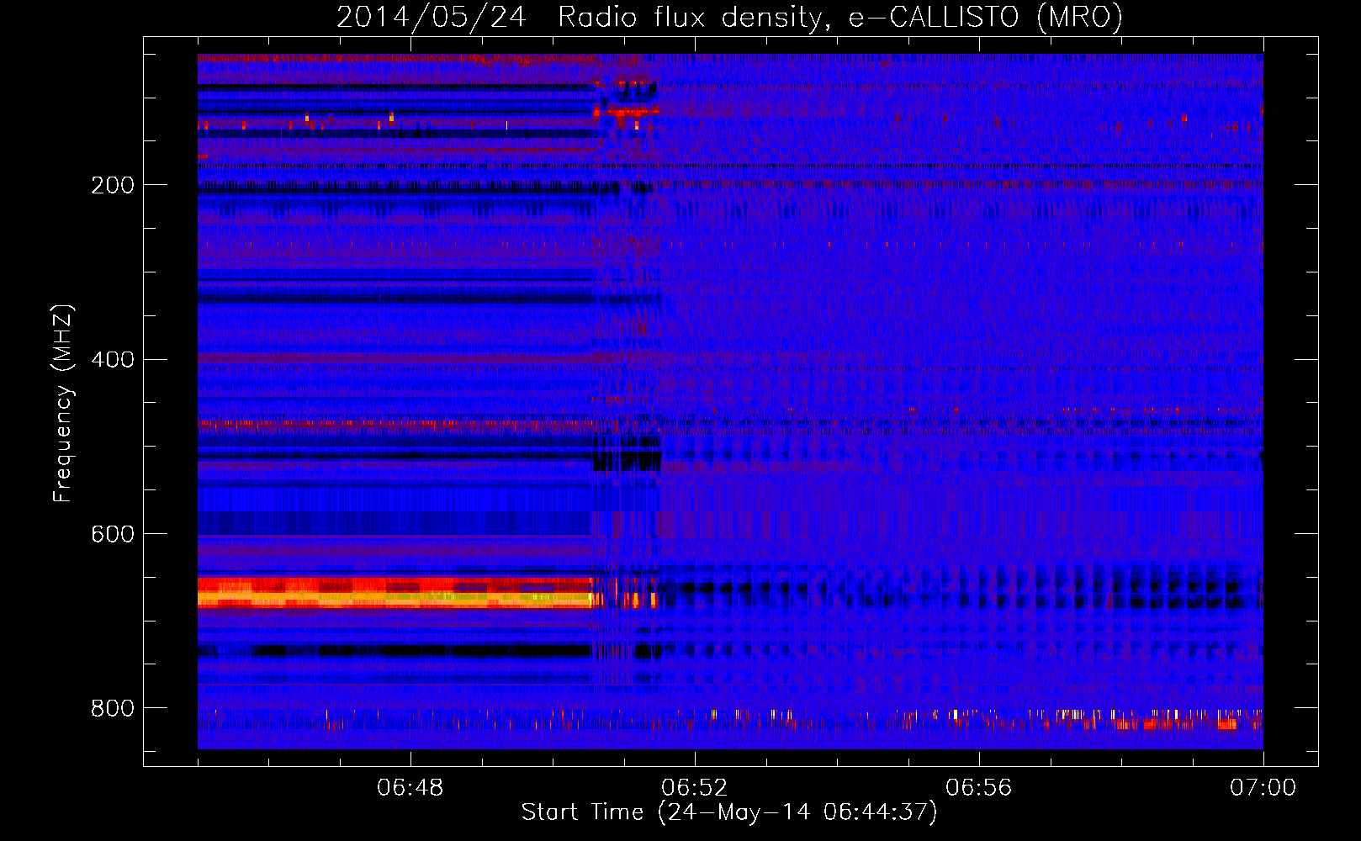Click the plot title "2014/05/24 Radio flux density, e-CALLISTO (MRO)"
The image size is (1361, 841).
pyautogui.click(x=729, y=17)
